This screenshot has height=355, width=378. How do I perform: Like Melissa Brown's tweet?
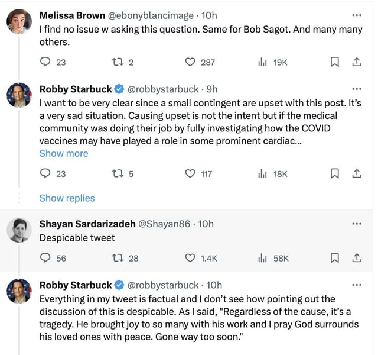pos(190,62)
